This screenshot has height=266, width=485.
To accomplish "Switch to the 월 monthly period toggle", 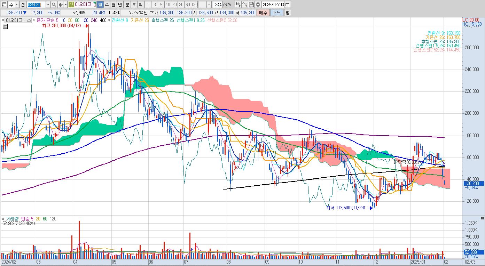I will click(x=113, y=5).
